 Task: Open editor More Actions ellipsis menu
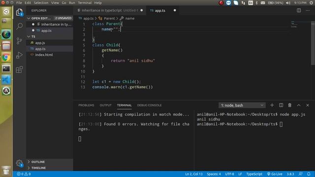[308, 10]
